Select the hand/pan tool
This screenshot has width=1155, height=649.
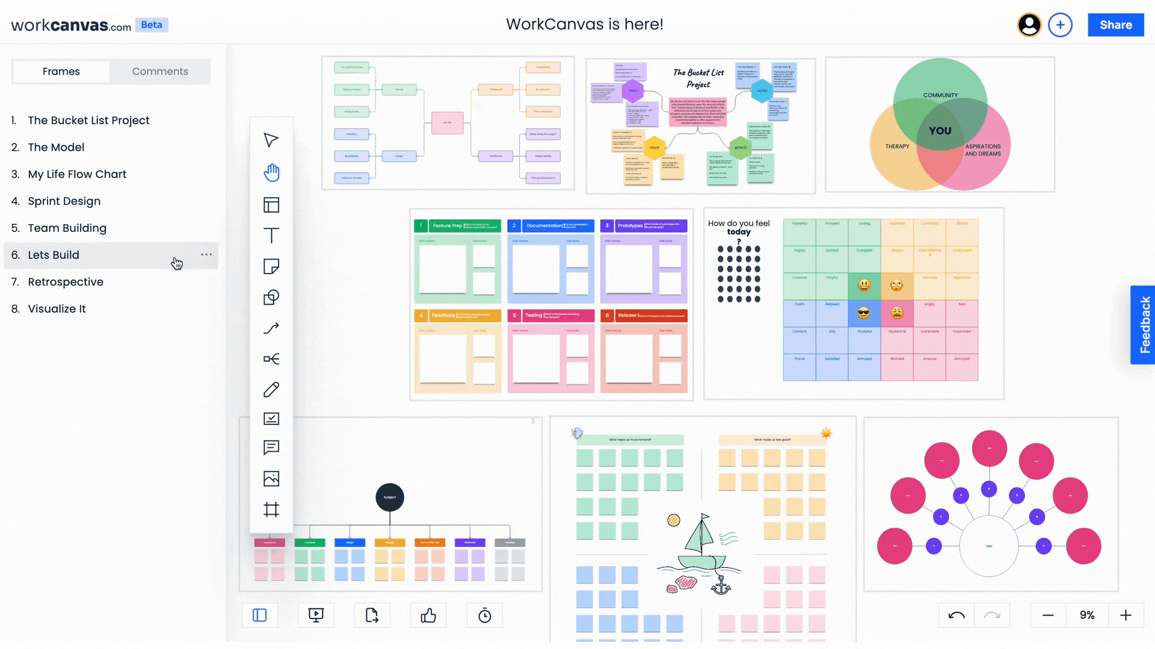pos(271,172)
